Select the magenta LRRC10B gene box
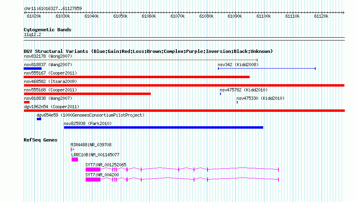This screenshot has height=202, width=356. 75,160
